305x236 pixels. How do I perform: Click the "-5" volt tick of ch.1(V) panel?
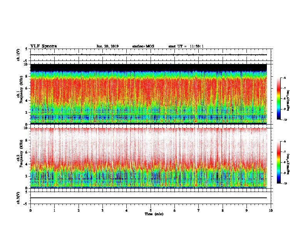coord(26,61)
